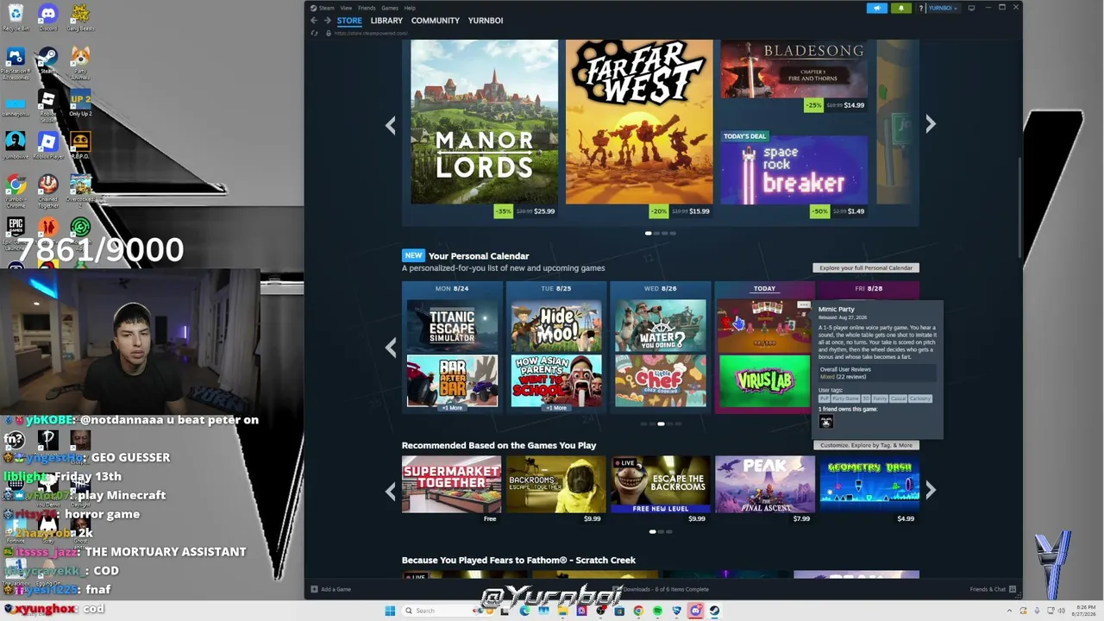Open the PEAK recommended game
Screen dimensions: 1104x621
coord(765,484)
